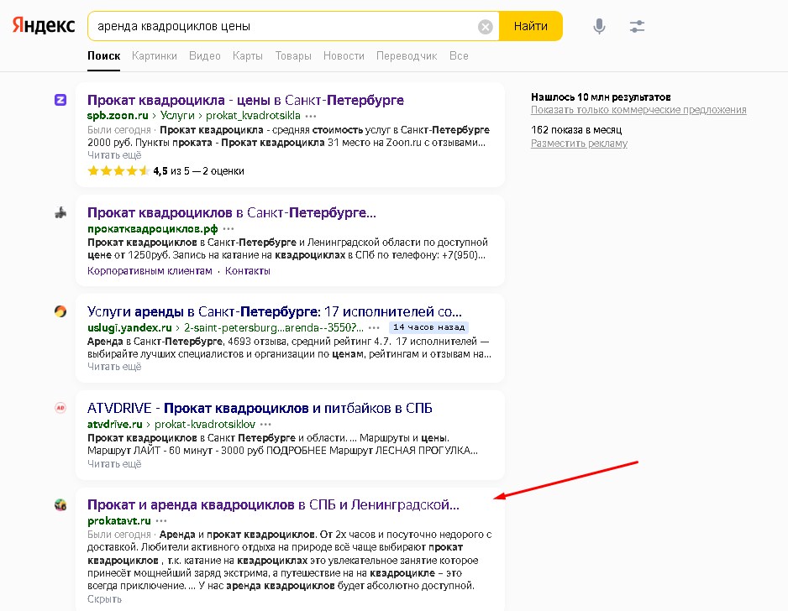Image resolution: width=788 pixels, height=611 pixels.
Task: Click the прокатквадроциклов.рф result favicon
Action: point(60,212)
